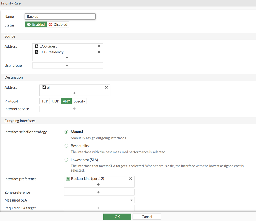Open the Measured SLA dropdown
The width and height of the screenshot is (256, 221).
point(99,200)
